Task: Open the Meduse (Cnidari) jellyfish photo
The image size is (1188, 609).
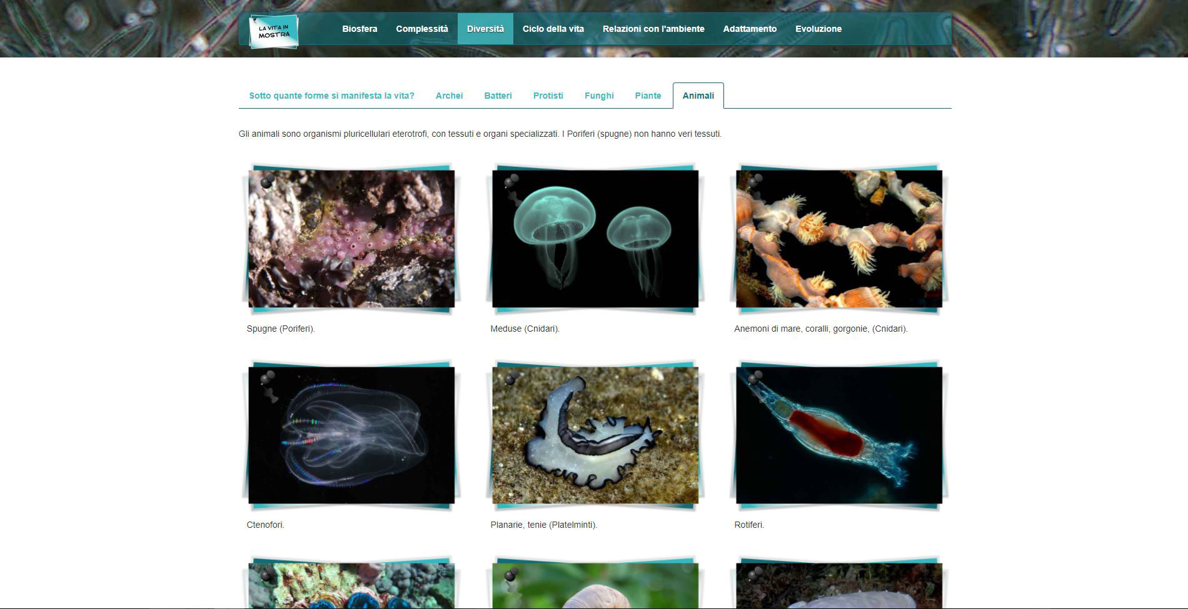Action: click(x=595, y=239)
